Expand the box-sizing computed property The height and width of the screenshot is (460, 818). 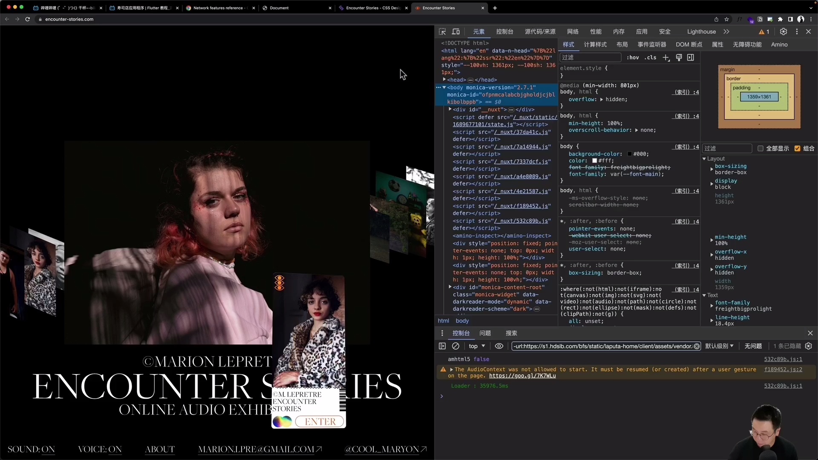pos(711,169)
